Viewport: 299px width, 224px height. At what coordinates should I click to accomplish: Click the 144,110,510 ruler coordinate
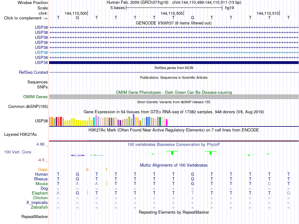(268, 13)
